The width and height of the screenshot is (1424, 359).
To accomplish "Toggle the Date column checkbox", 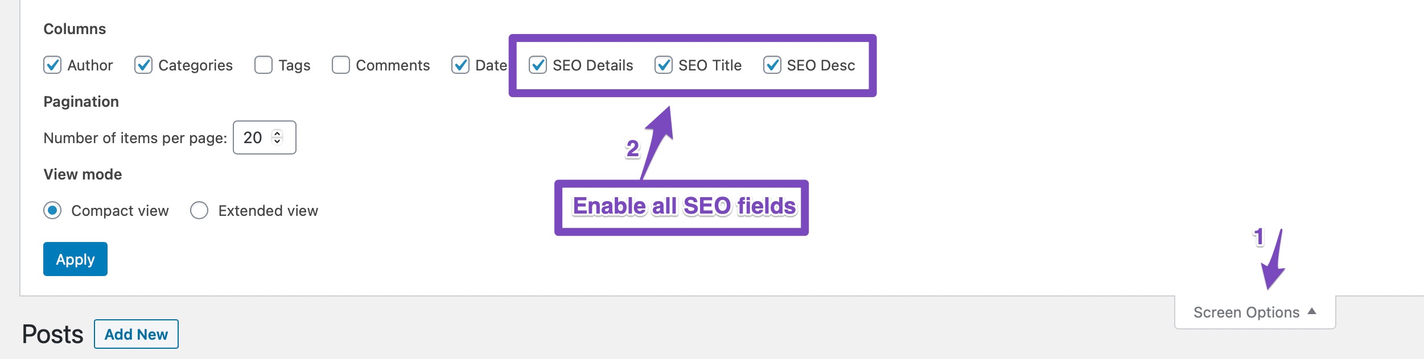I will click(460, 65).
